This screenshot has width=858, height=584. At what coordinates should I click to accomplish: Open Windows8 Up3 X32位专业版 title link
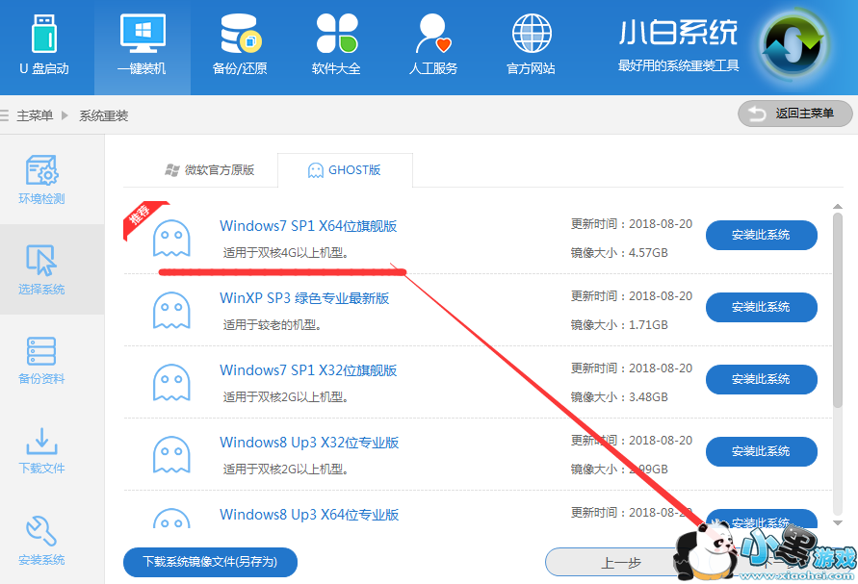click(x=309, y=443)
